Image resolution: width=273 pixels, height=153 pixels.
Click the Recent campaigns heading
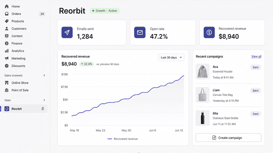pos(209,56)
